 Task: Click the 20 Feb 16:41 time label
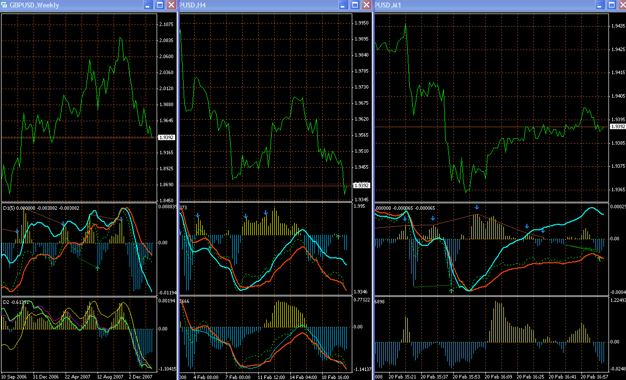click(x=562, y=376)
